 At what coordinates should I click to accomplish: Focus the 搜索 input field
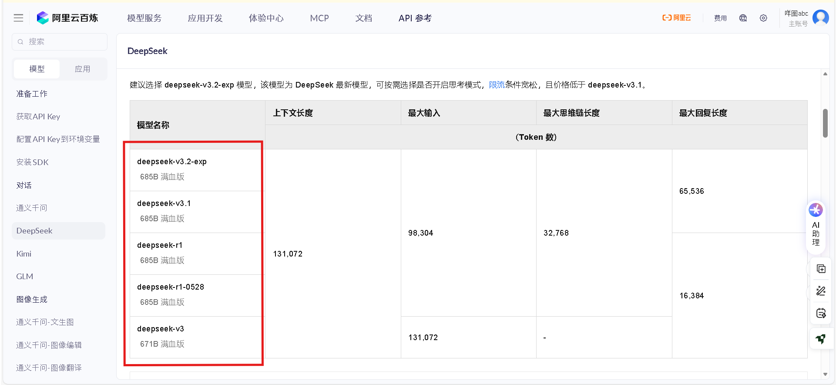pos(60,42)
